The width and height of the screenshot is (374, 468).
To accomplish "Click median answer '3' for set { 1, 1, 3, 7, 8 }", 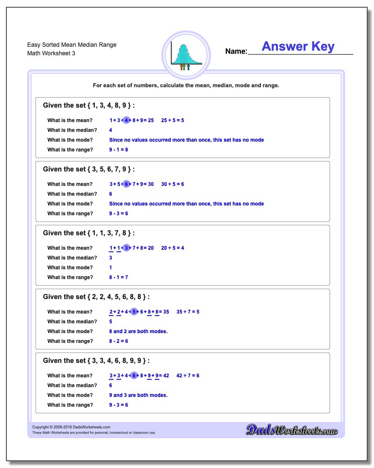I will 110,258.
